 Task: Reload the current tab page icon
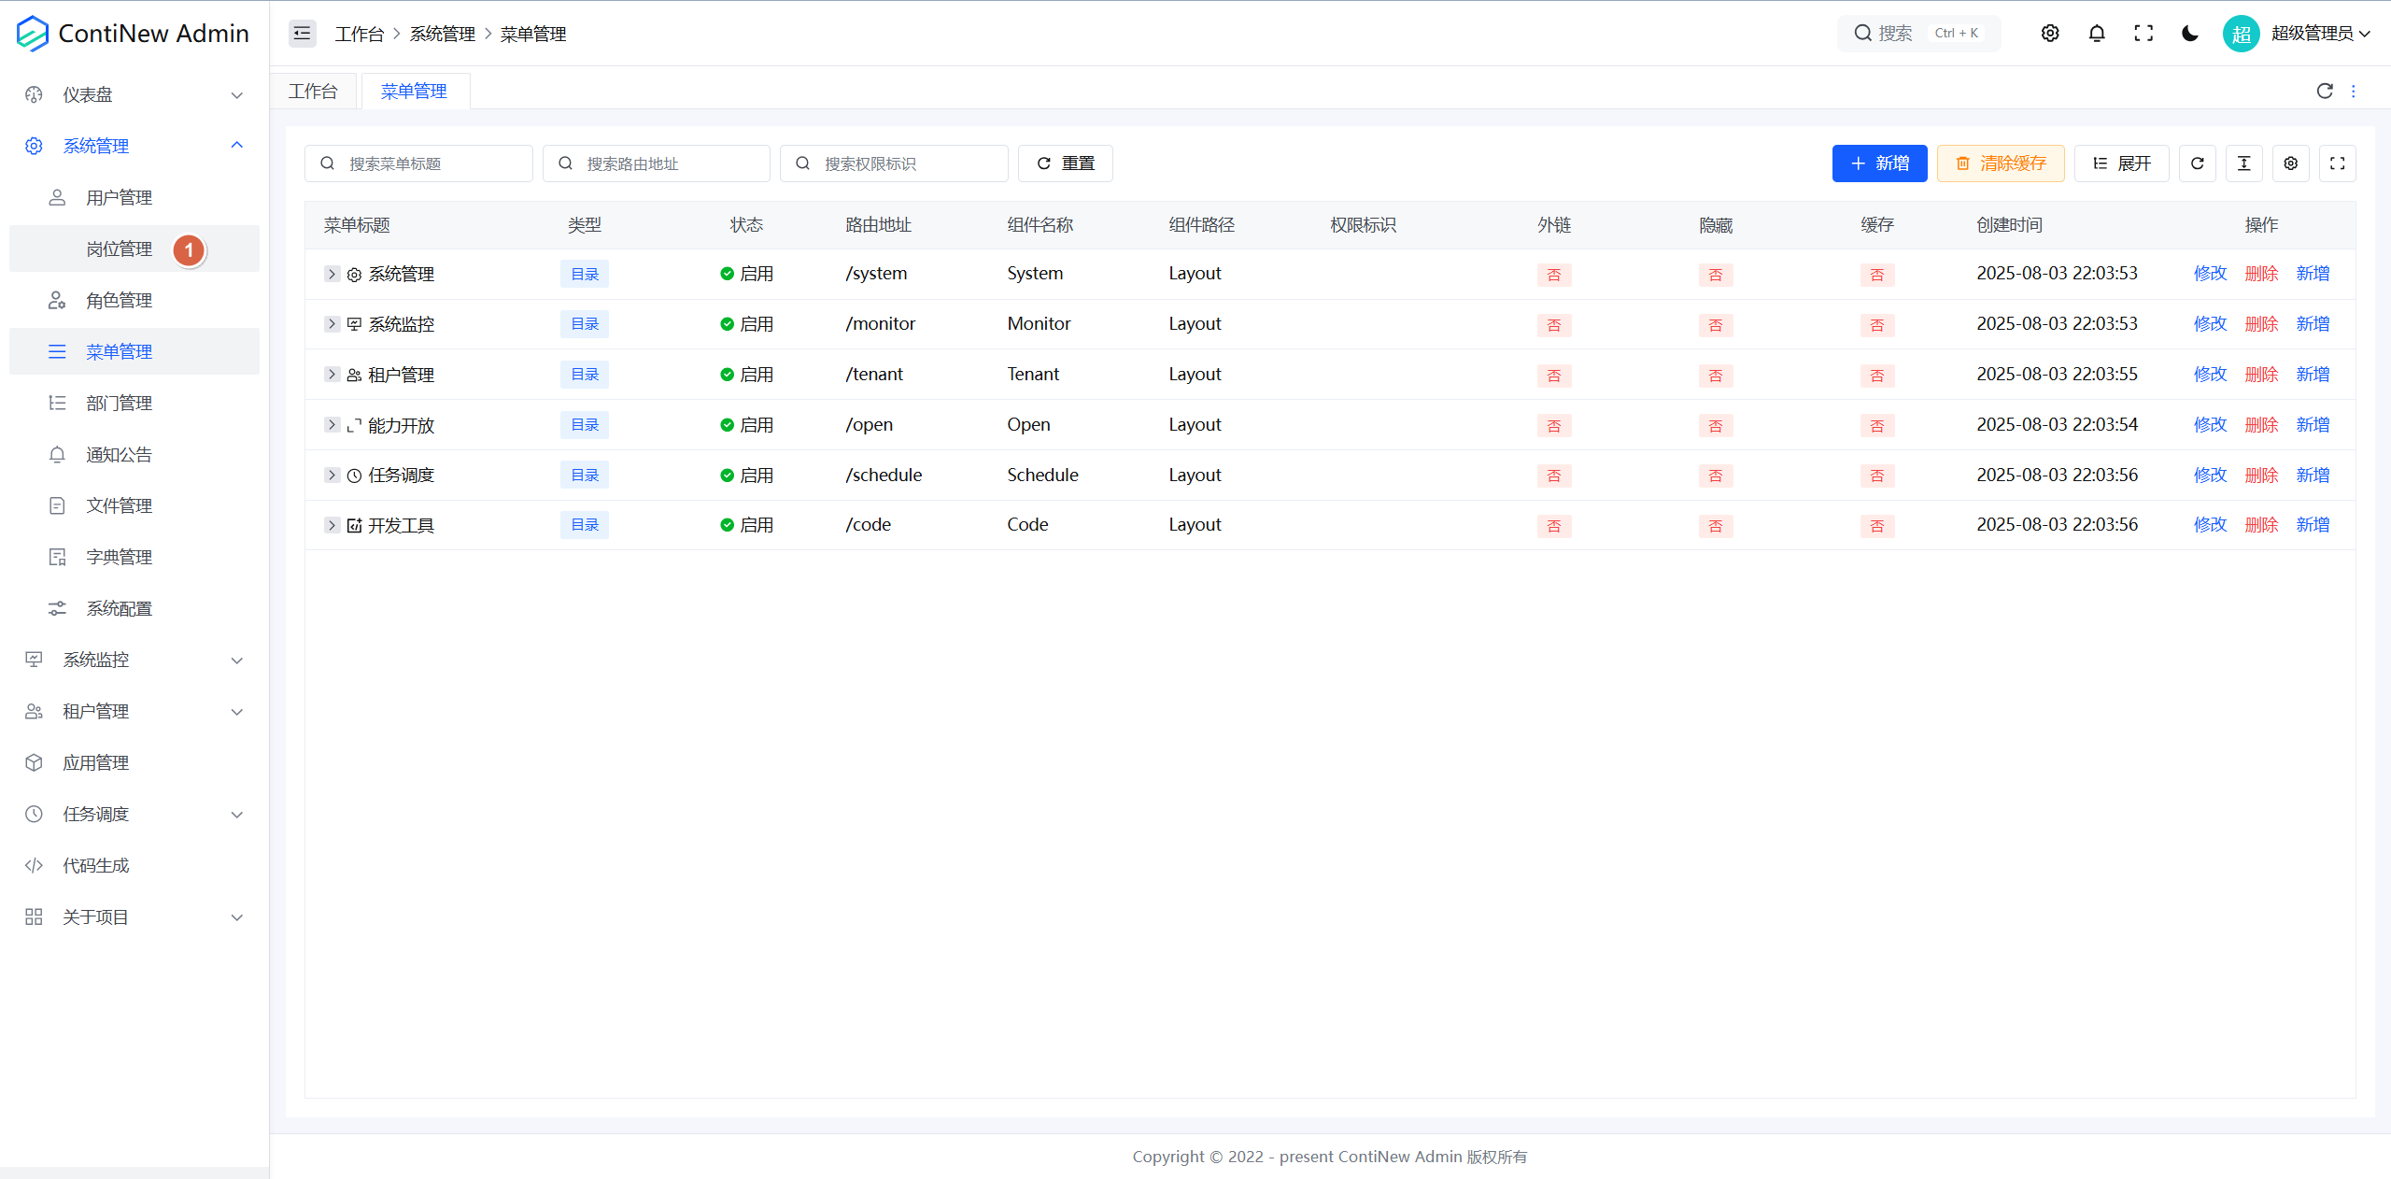tap(2325, 91)
